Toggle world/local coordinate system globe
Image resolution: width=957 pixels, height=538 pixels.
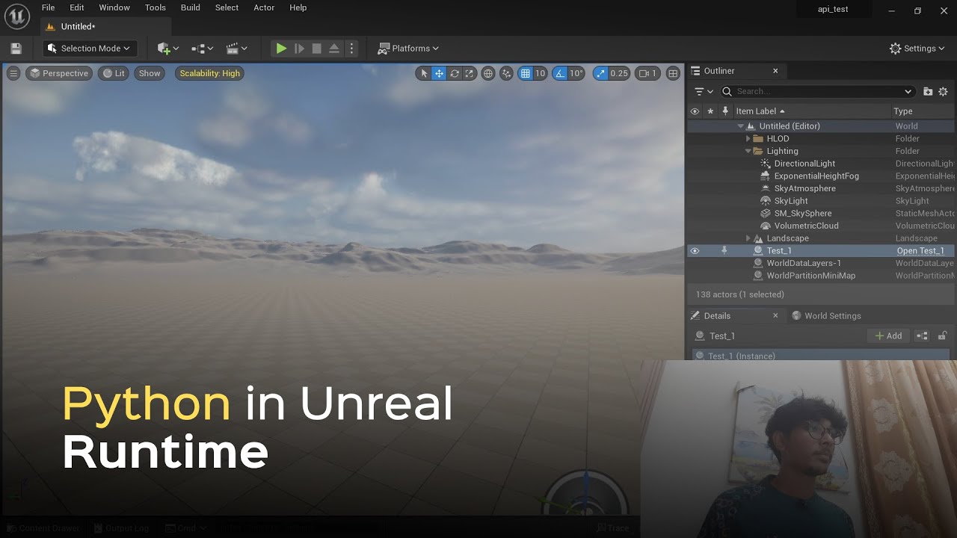(x=488, y=73)
